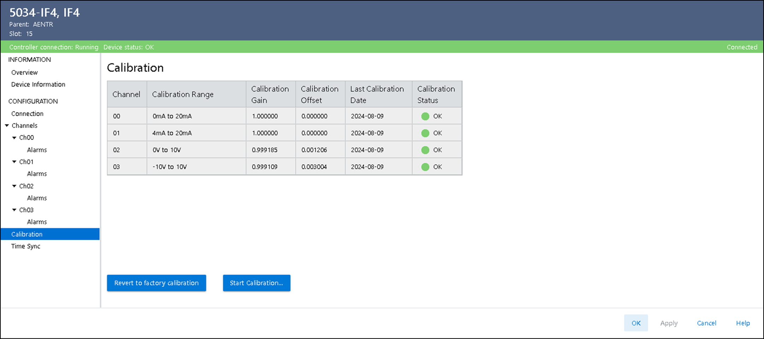Collapse the Ch03 tree node
The width and height of the screenshot is (764, 339).
14,210
